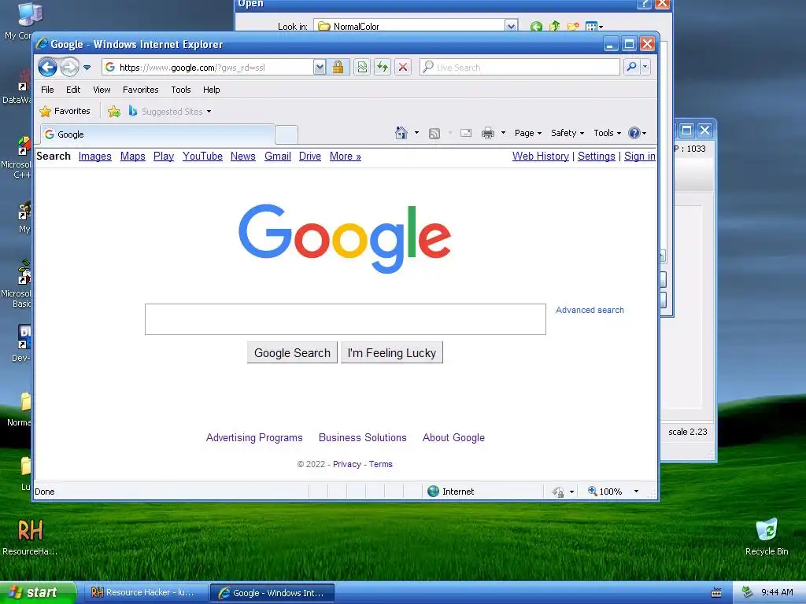Open the File menu
806x604 pixels.
click(47, 90)
